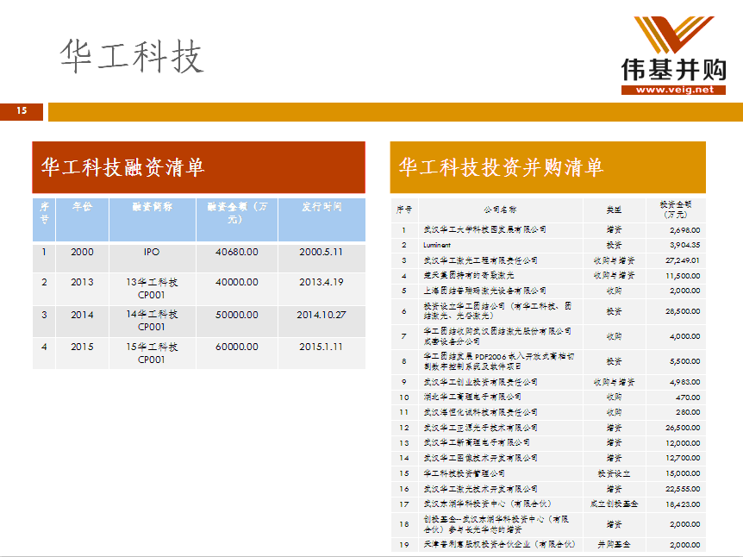Click the 华工科技融资清单 header banner

[198, 167]
